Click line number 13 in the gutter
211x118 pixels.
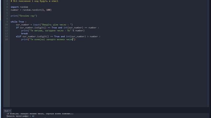click(7, 33)
